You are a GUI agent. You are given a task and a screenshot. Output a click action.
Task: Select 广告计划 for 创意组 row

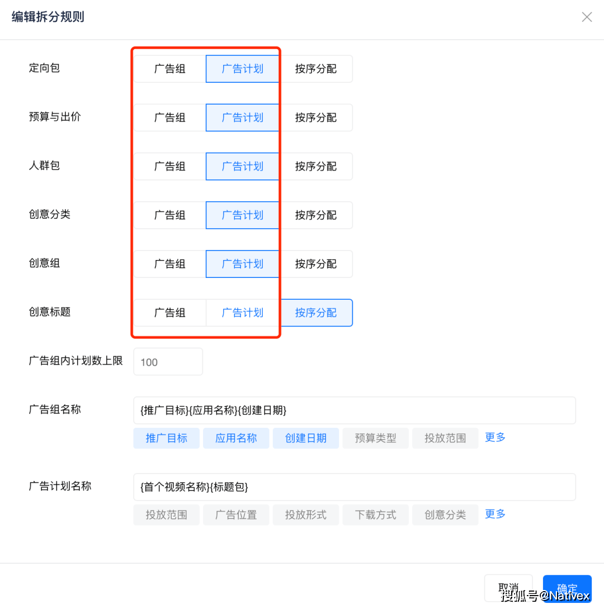(x=242, y=264)
